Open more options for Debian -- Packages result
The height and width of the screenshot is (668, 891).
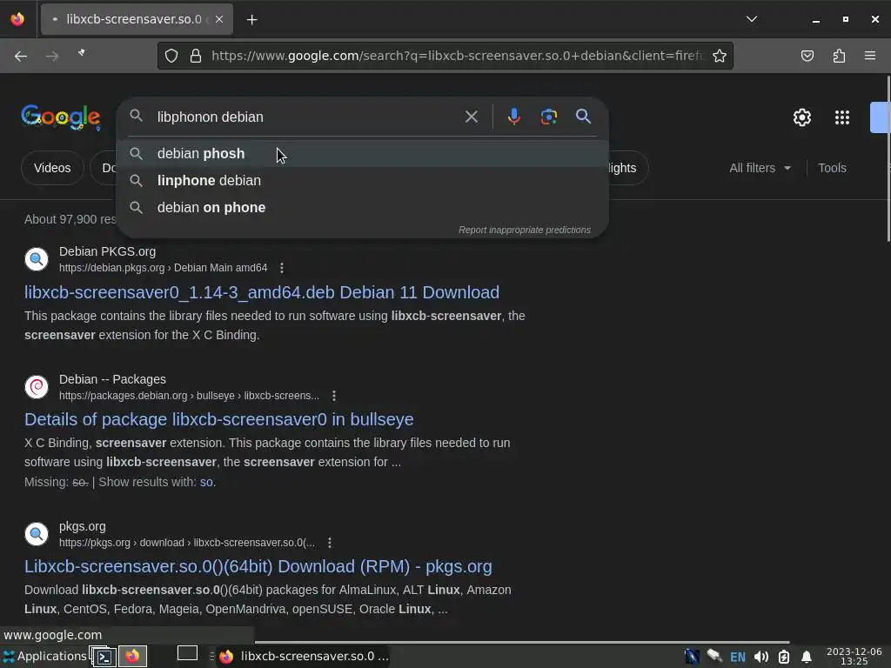334,396
